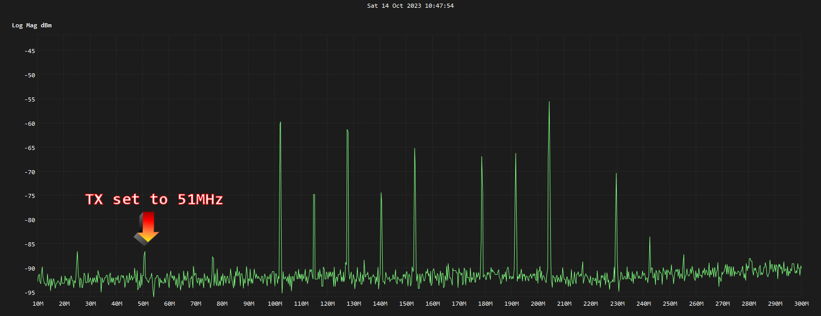
Task: Click the 100M frequency axis label
Action: [x=275, y=304]
